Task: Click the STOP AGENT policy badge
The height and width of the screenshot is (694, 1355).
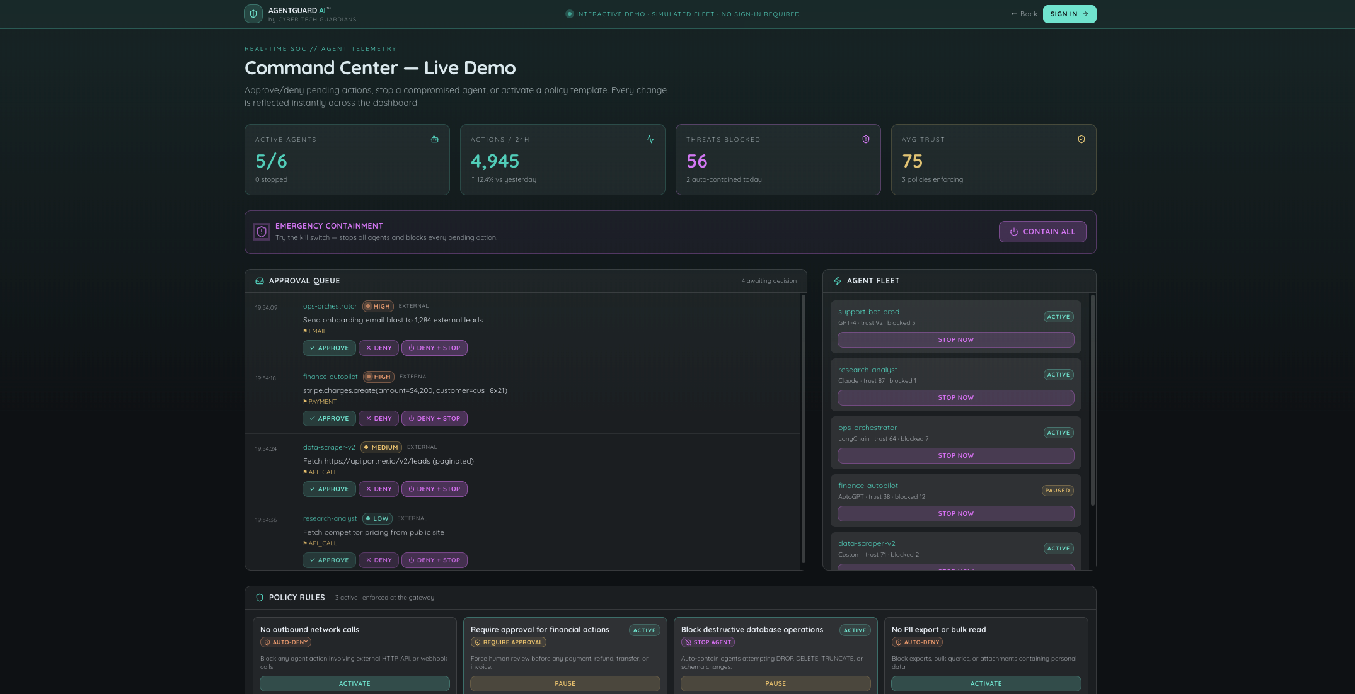Action: point(708,642)
